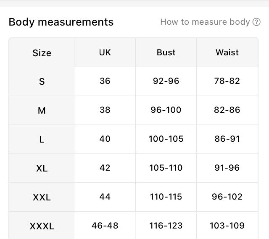Click the UK size 44 cell
This screenshot has height=239, width=269.
[105, 197]
